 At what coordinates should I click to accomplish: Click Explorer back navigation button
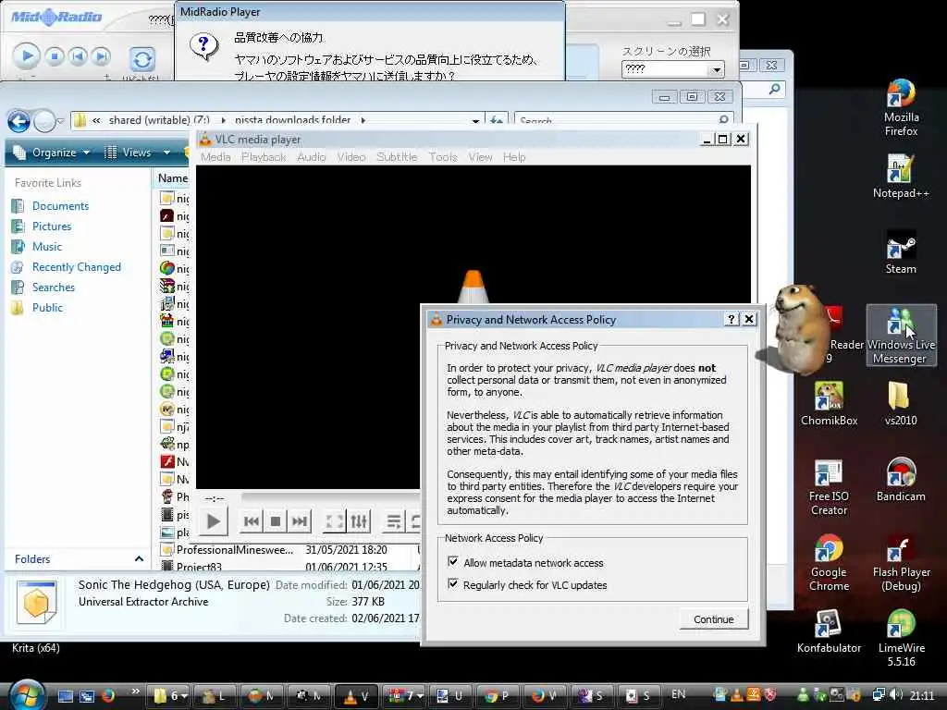18,121
